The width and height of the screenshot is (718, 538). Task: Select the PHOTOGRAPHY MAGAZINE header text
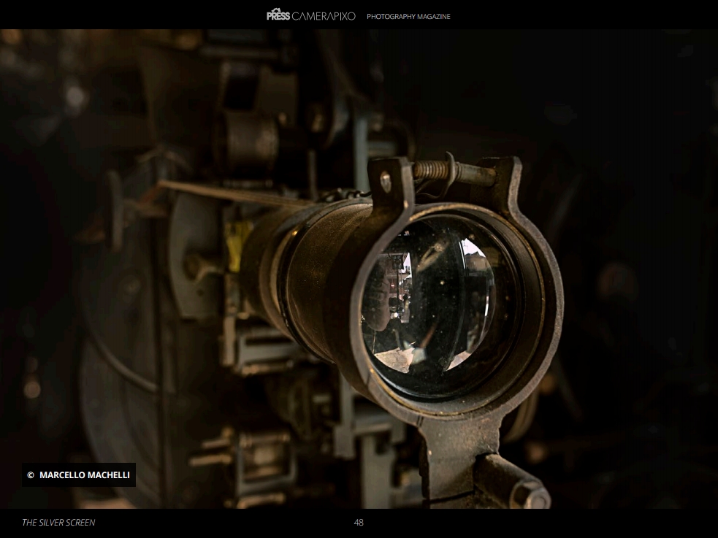tap(408, 16)
